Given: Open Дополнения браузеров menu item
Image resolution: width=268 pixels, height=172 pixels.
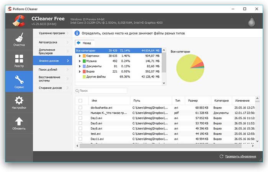Looking at the screenshot, I should 53,51.
